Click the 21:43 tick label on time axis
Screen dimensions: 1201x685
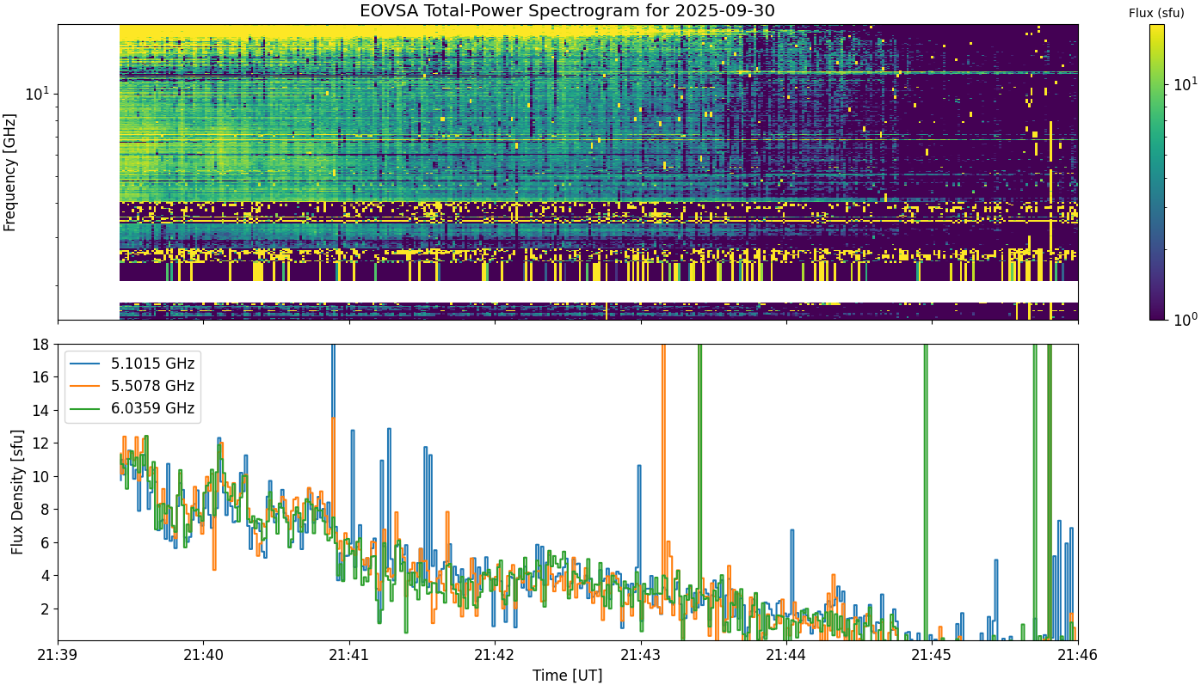coord(640,656)
